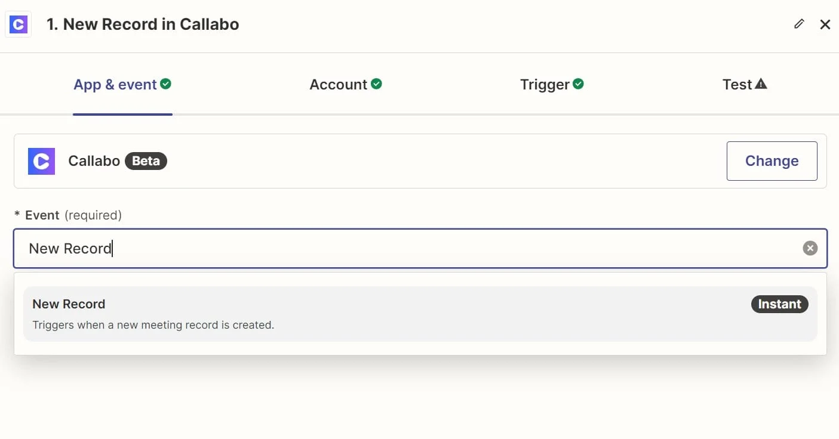This screenshot has height=439, width=839.
Task: Open the App & event tab
Action: click(115, 85)
